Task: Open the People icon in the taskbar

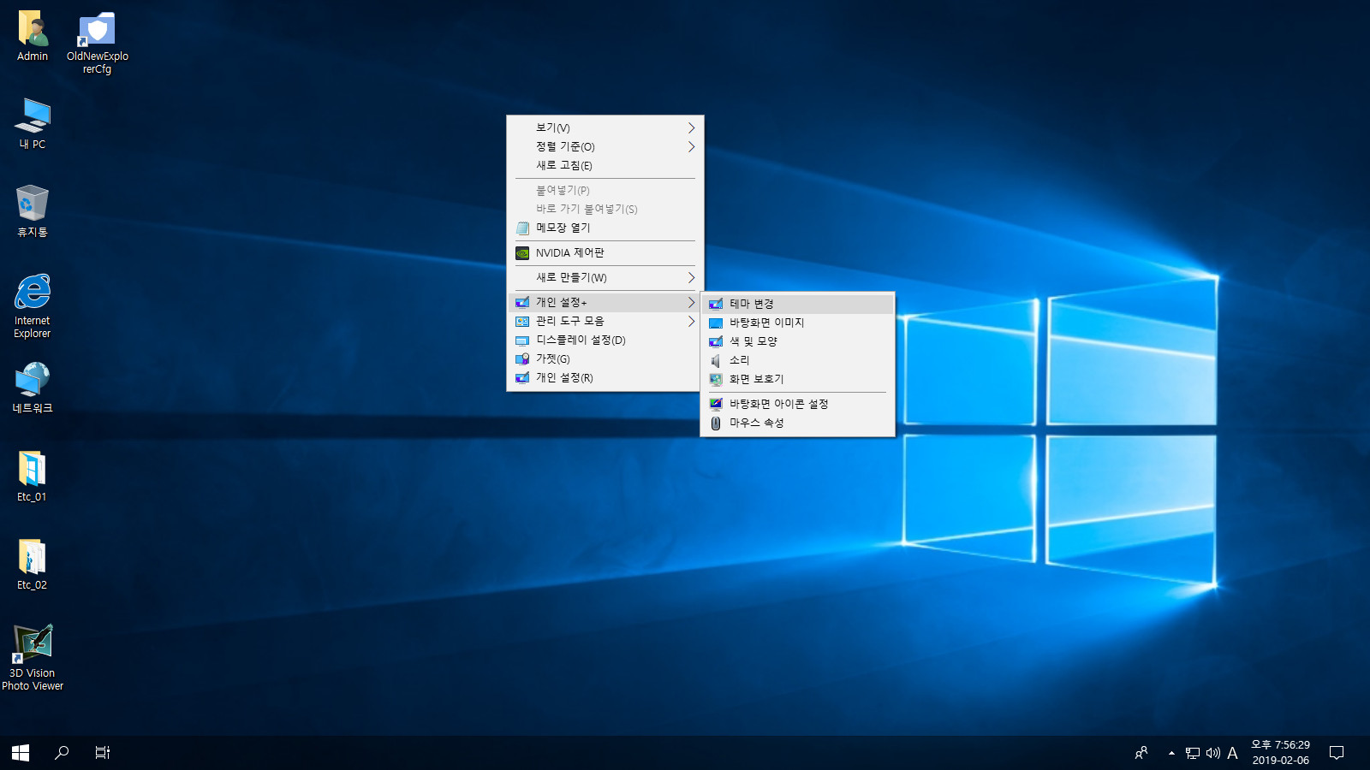Action: 1141,753
